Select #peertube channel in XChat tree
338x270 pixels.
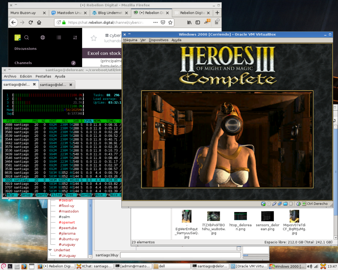[x=68, y=228]
